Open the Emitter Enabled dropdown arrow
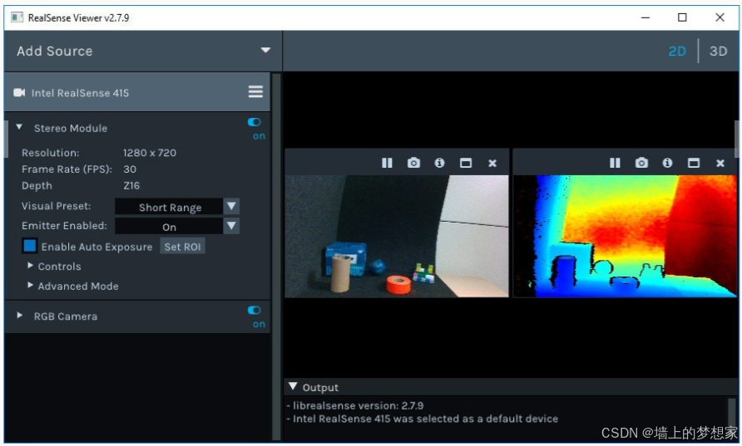 (x=231, y=226)
